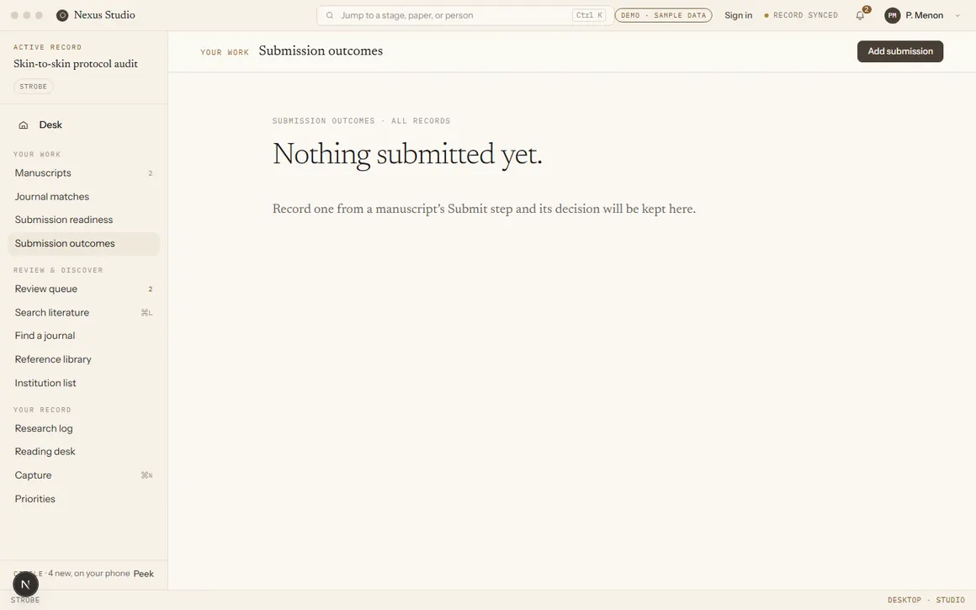Click the round N badge at bottom left
Viewport: 976px width, 610px height.
[25, 584]
